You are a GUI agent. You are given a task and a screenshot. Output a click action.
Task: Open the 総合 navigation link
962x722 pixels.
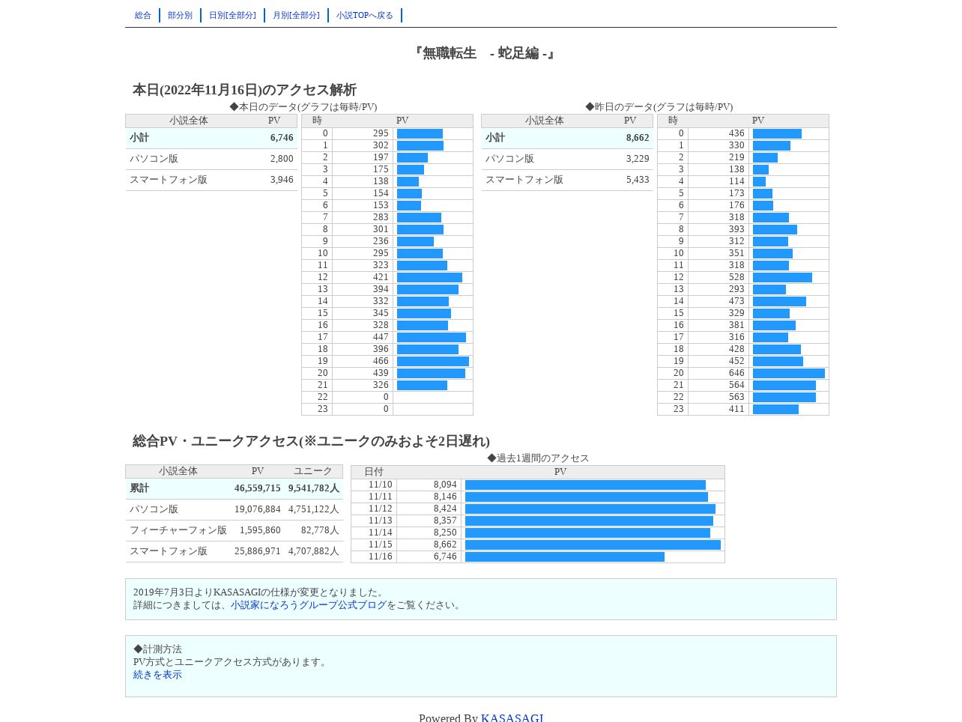click(143, 15)
